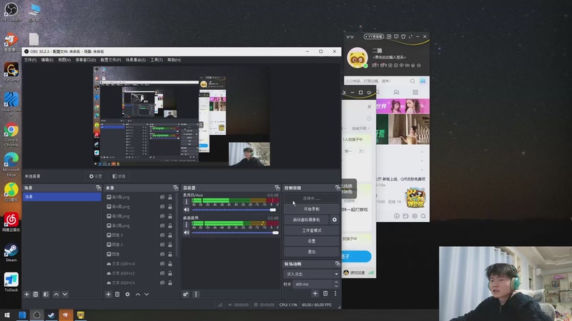572x321 pixels.
Task: Move source down in Sources panel
Action: click(x=147, y=294)
